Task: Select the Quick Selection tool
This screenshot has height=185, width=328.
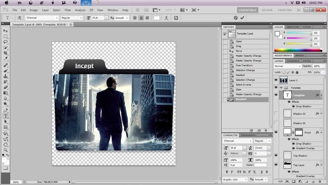Action: 5,47
